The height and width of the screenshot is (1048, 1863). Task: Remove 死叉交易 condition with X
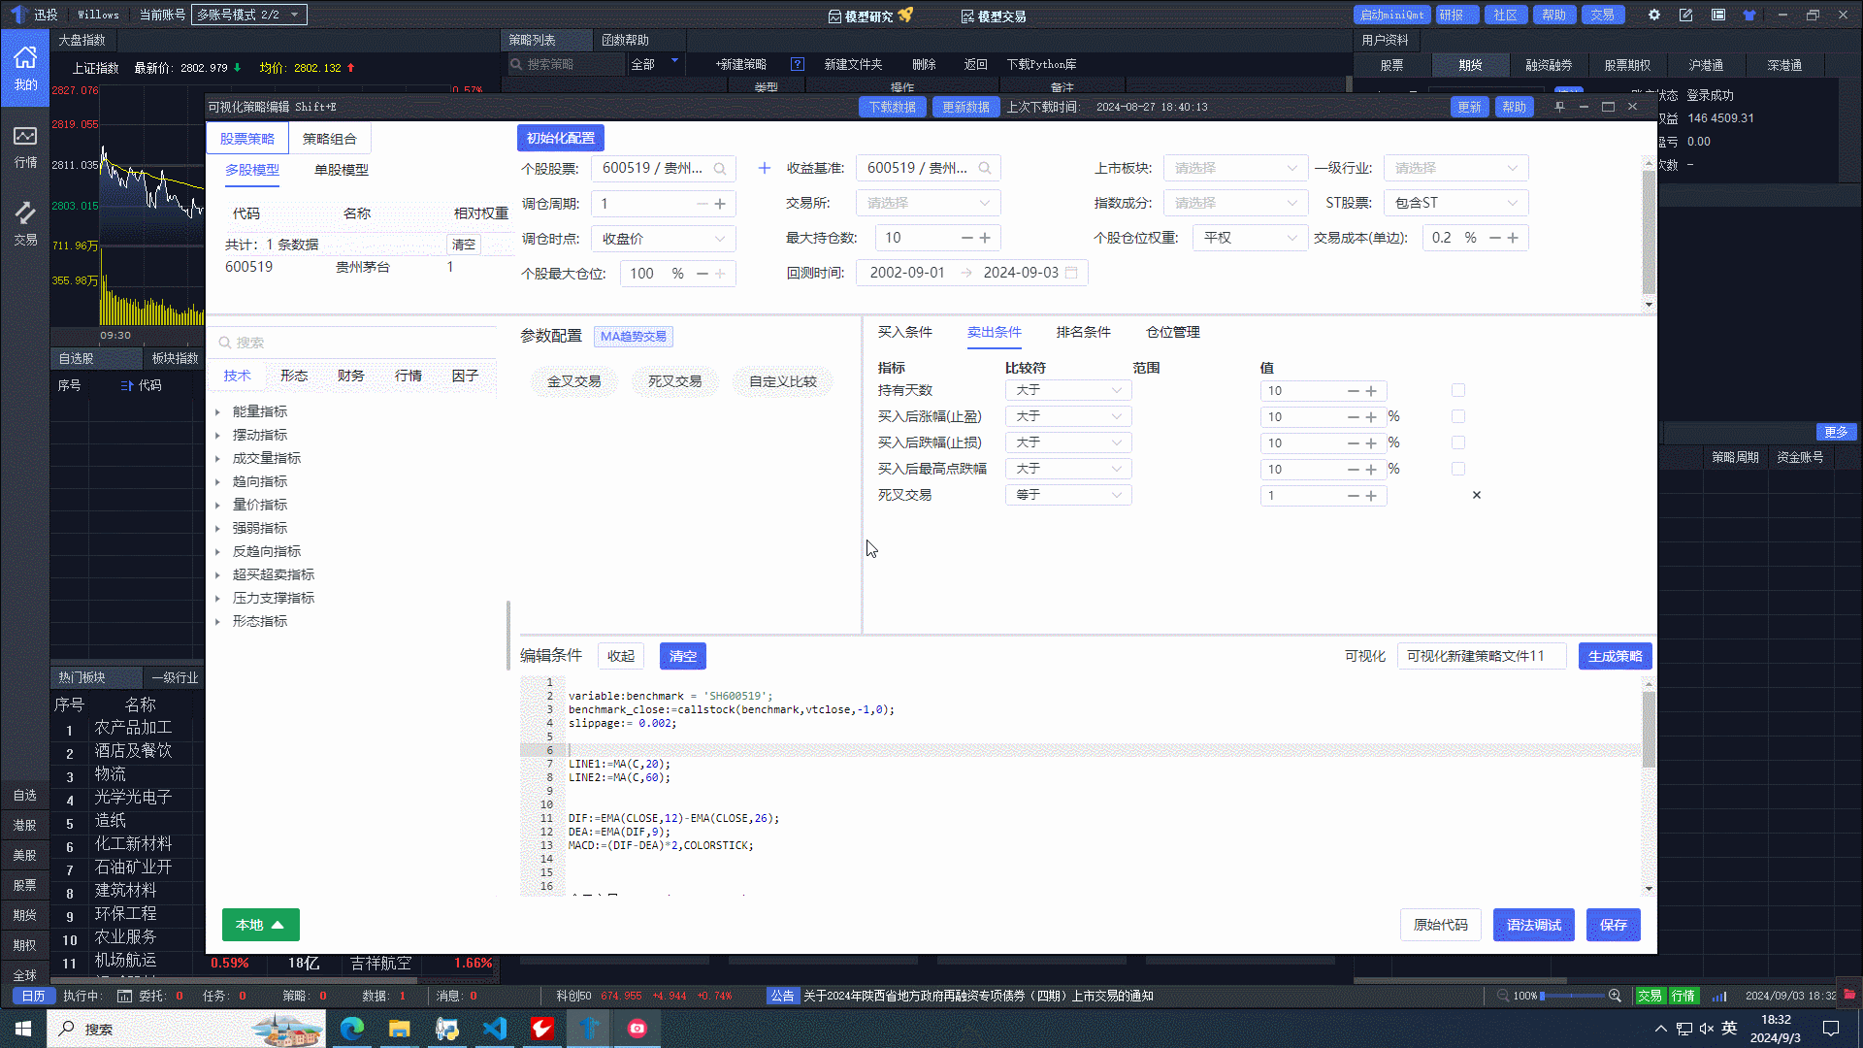tap(1477, 495)
